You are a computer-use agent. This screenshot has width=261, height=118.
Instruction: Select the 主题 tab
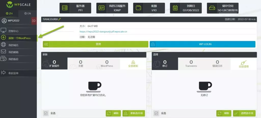click(x=81, y=63)
